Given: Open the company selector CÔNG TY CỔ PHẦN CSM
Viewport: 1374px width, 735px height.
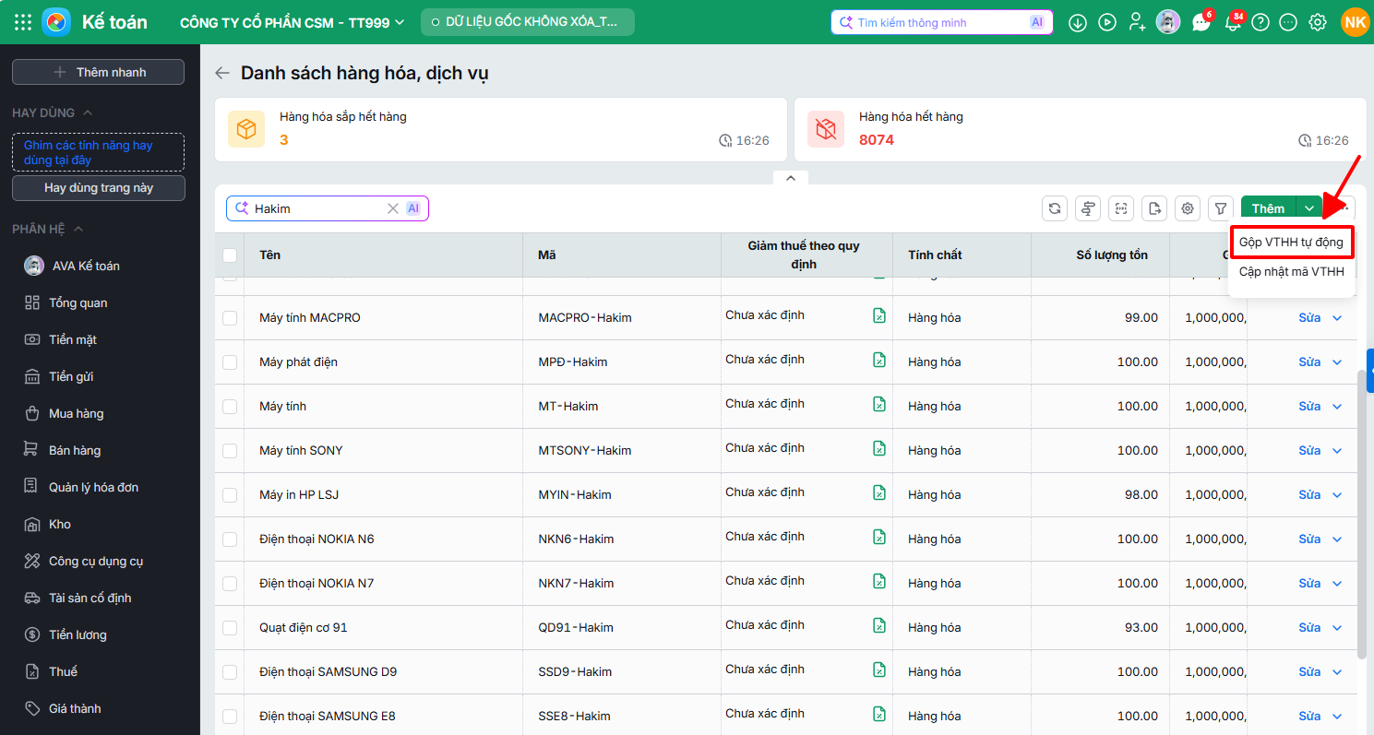Looking at the screenshot, I should tap(293, 22).
